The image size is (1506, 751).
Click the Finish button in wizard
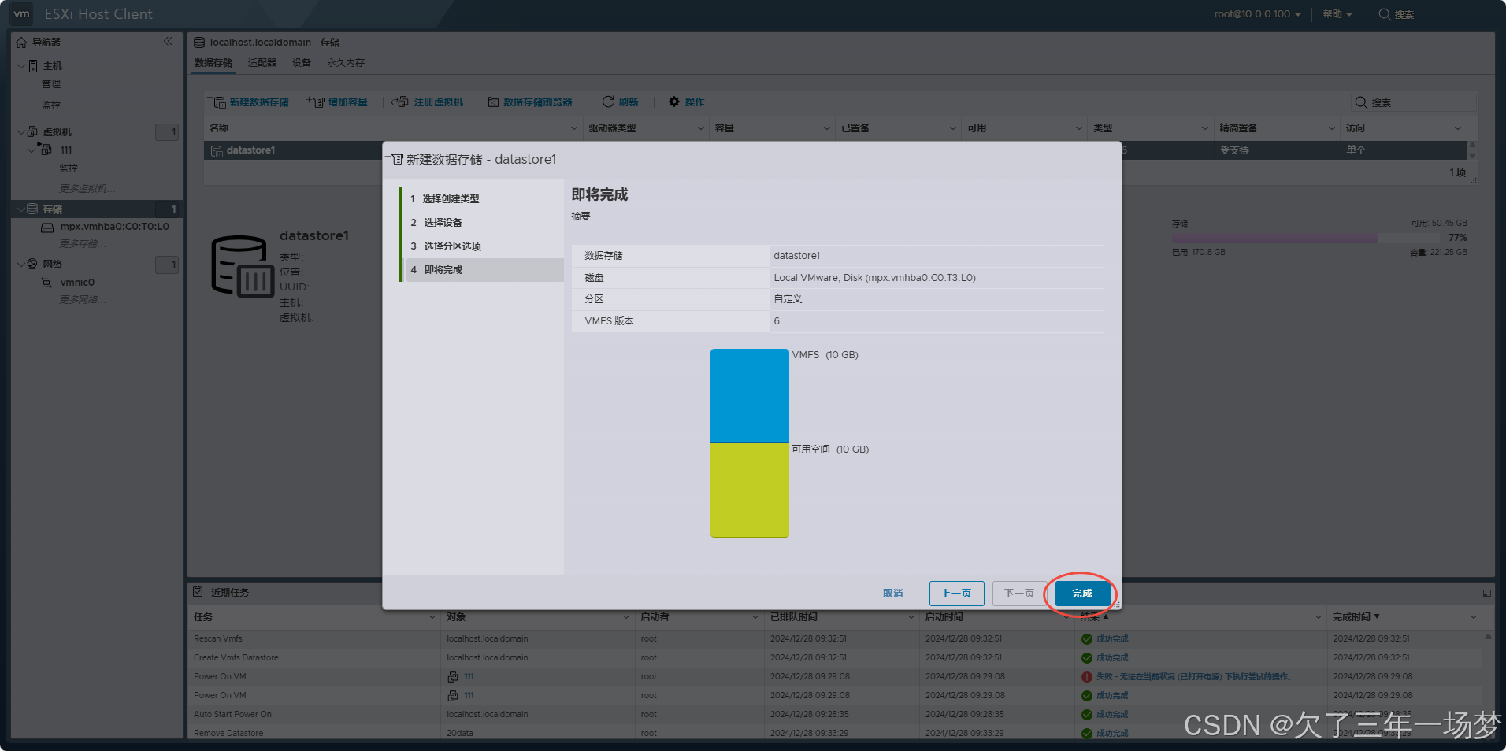1082,594
